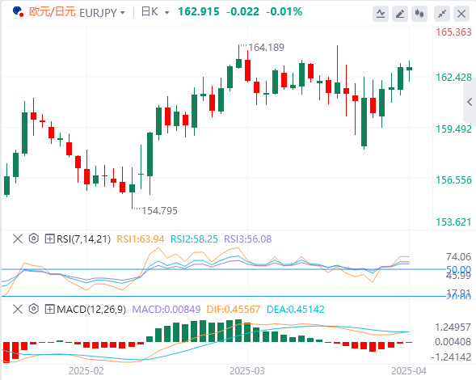Screen dimensions: 476x380
Task: Open RSI indicator settings
Action: [x=34, y=239]
